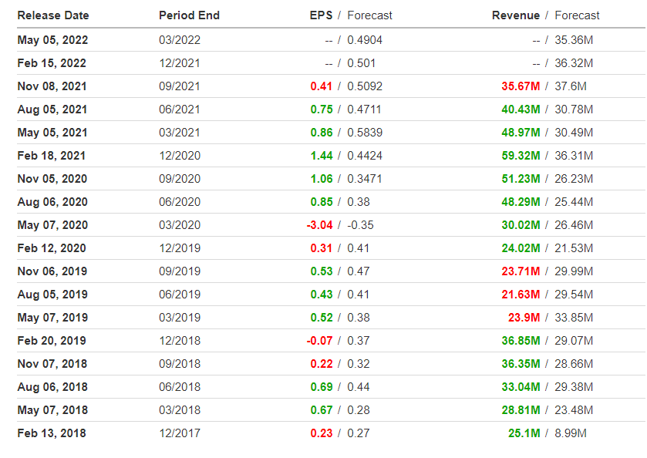This screenshot has height=458, width=647.
Task: Click the EPS column header
Action: point(321,15)
